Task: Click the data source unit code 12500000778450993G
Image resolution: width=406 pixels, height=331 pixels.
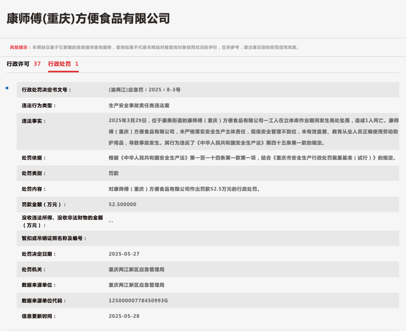Action: click(x=138, y=300)
